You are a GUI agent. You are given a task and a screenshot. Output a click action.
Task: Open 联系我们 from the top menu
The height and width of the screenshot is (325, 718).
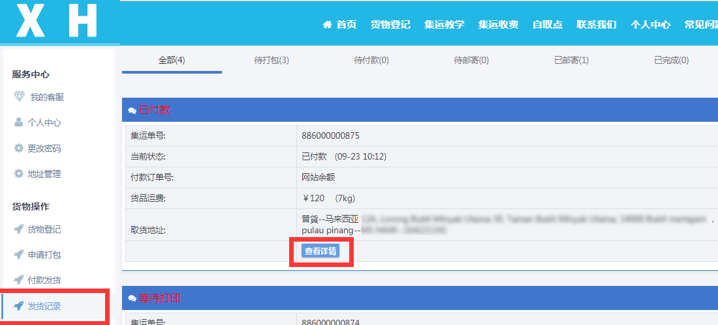(596, 25)
